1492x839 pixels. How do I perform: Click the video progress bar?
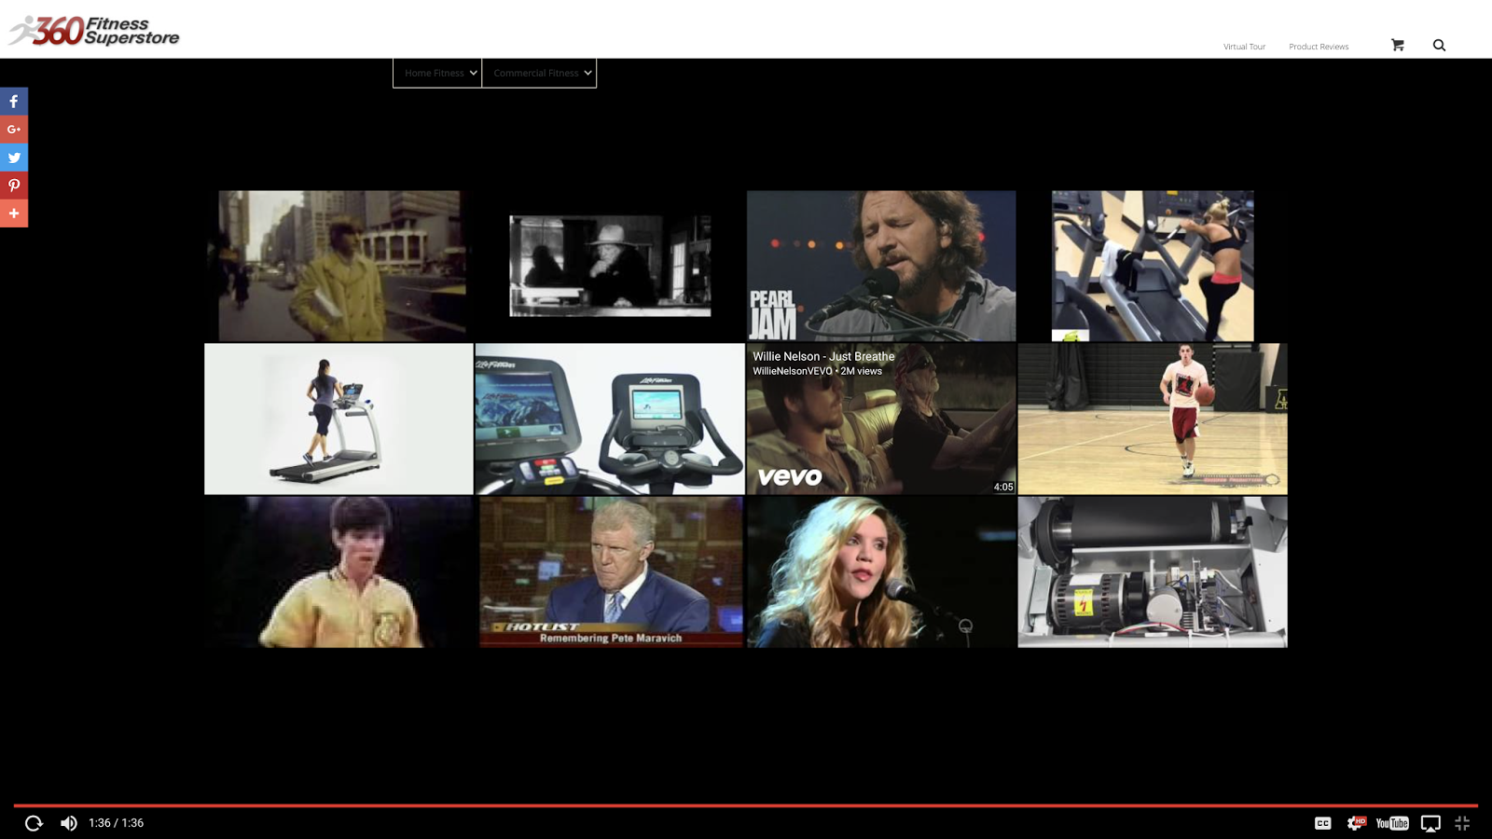click(746, 805)
